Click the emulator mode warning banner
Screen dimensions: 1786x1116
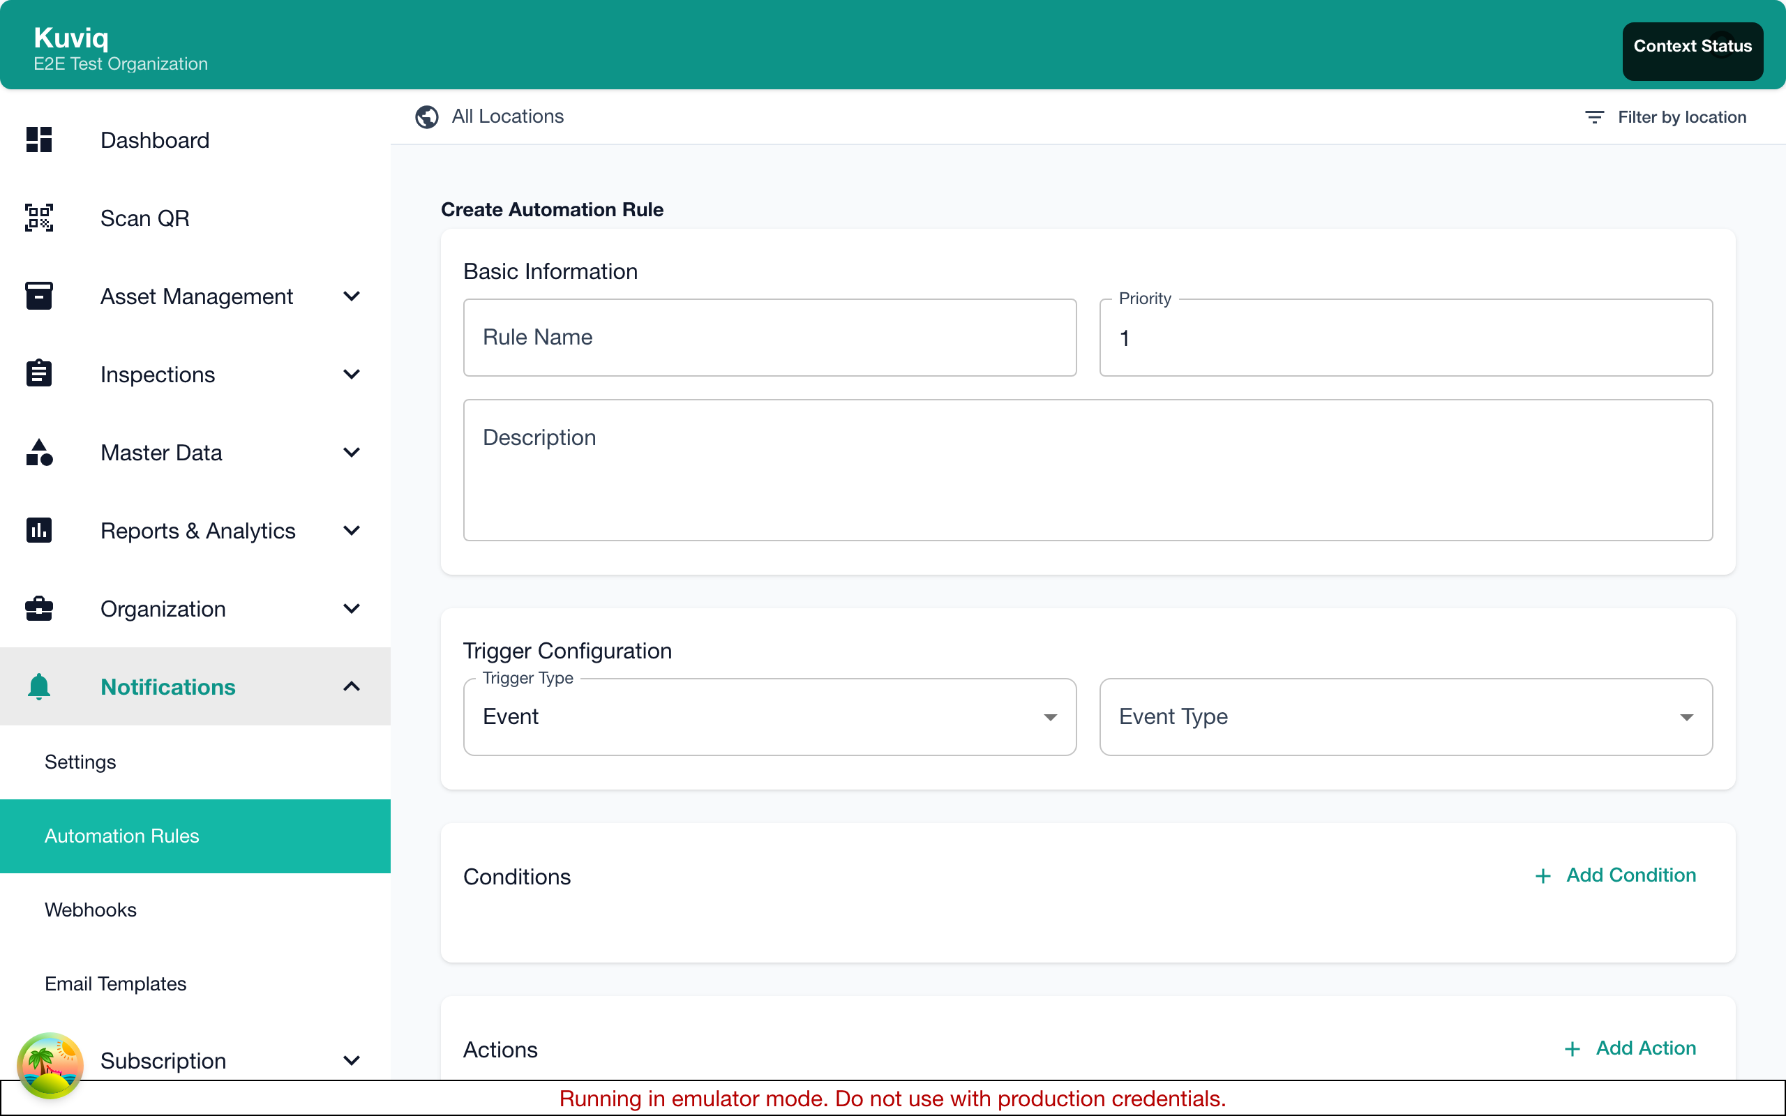892,1099
